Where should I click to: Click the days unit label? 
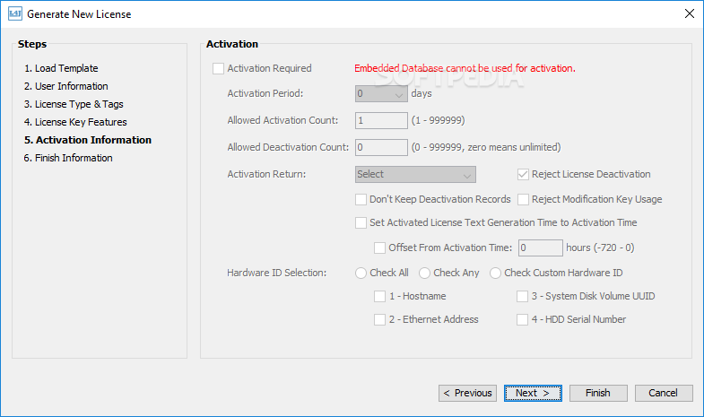coord(422,93)
